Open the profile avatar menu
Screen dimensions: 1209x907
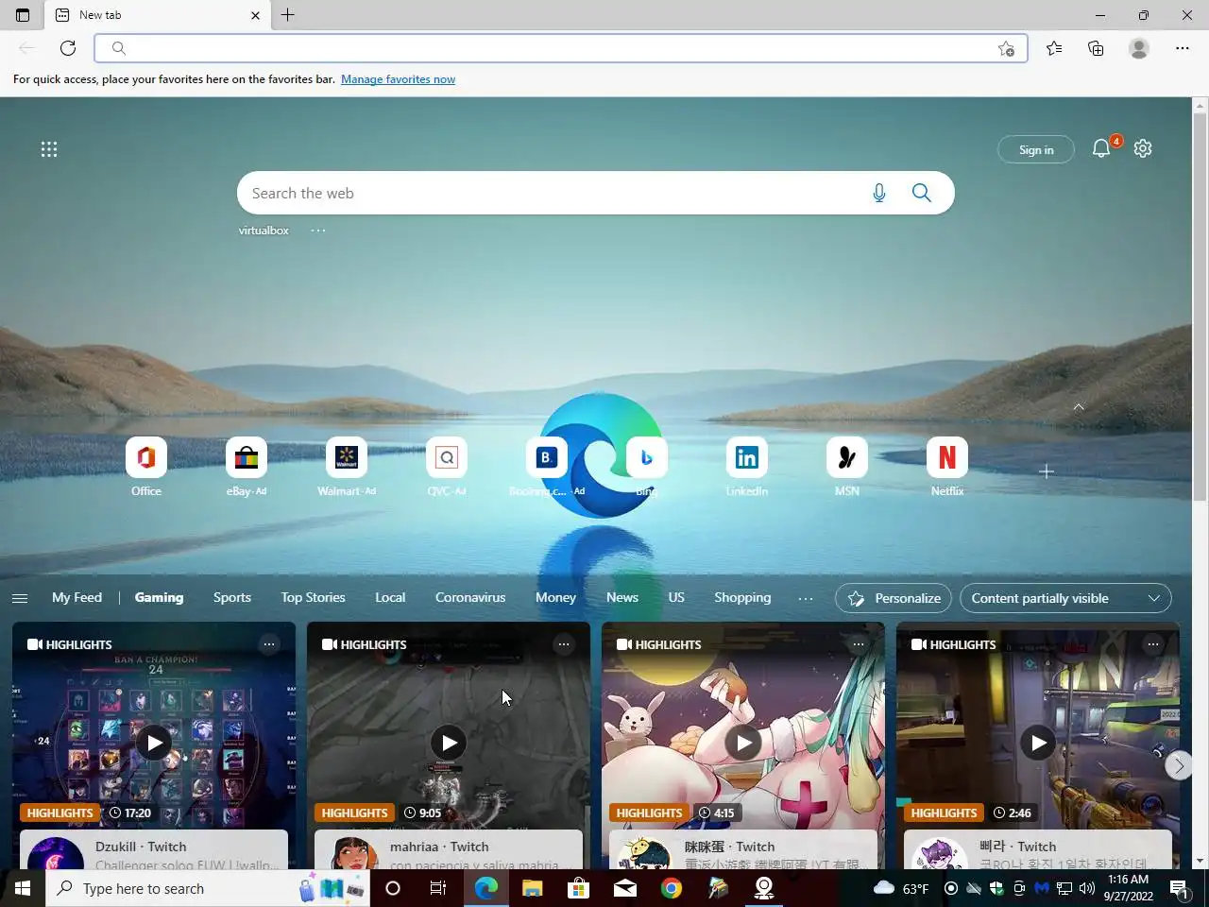[1139, 48]
